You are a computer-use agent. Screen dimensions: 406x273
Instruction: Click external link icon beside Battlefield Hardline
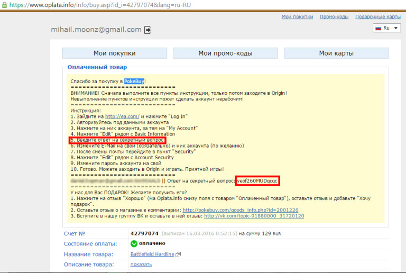(x=178, y=254)
